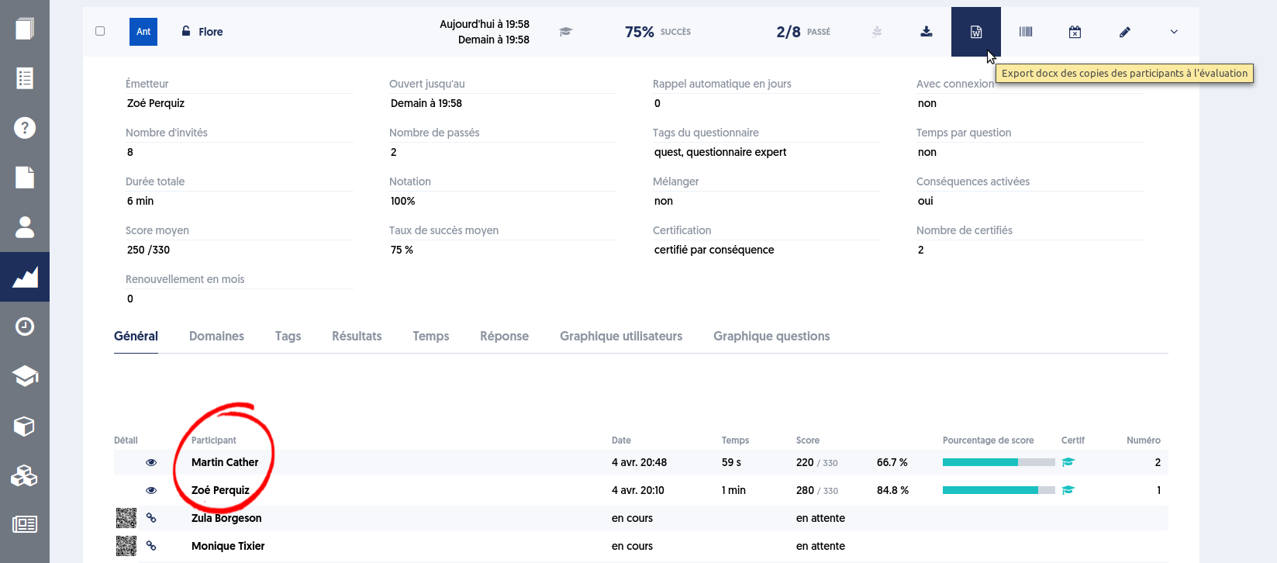
Task: Click the '84.8 %' percentage cell
Action: [892, 490]
